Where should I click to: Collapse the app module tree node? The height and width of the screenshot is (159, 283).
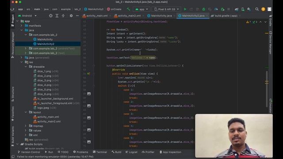click(x=17, y=21)
